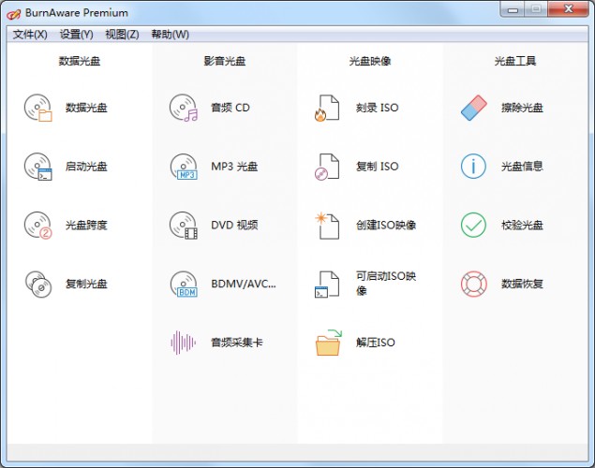This screenshot has width=595, height=468.
Task: Open the 设置(Y) menu
Action: [76, 35]
